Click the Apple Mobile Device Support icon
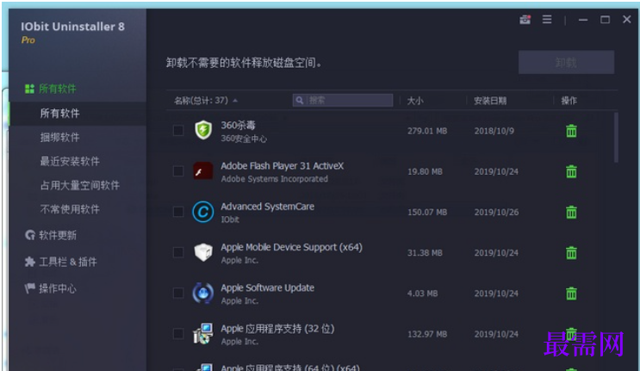The width and height of the screenshot is (640, 371). coord(203,252)
